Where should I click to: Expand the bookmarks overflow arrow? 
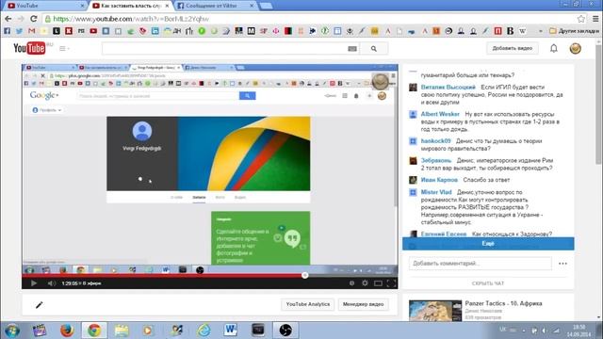[x=540, y=31]
